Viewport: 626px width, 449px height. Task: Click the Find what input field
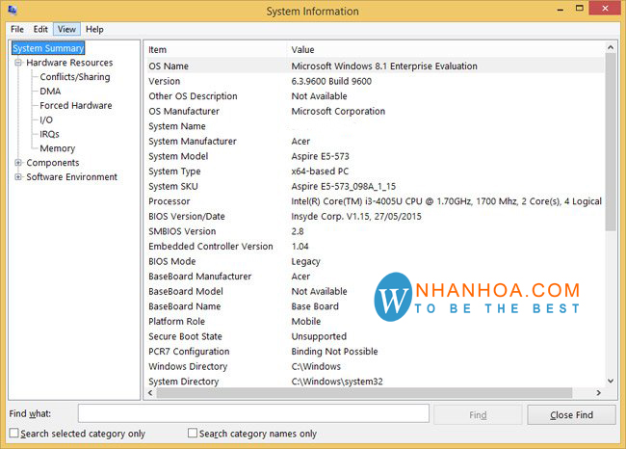coord(253,413)
